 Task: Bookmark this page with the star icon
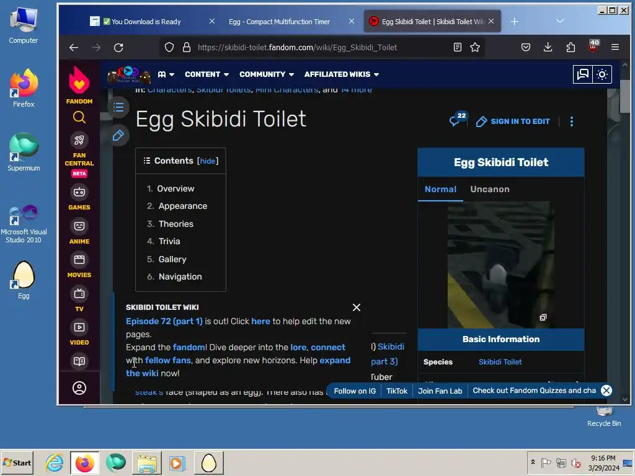[475, 47]
